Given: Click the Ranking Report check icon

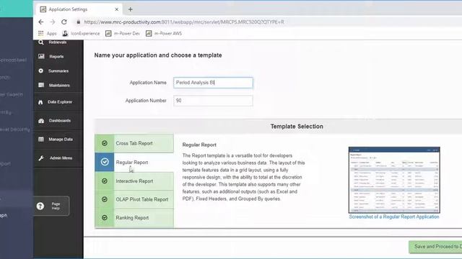Looking at the screenshot, I should (x=104, y=217).
